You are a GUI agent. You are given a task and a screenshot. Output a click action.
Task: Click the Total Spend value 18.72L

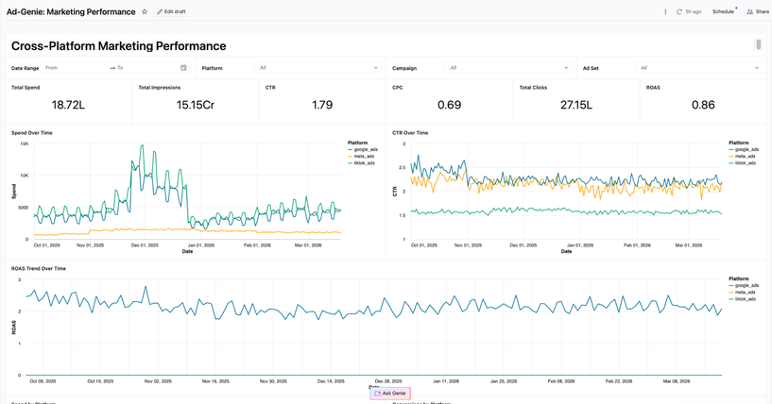tap(68, 105)
